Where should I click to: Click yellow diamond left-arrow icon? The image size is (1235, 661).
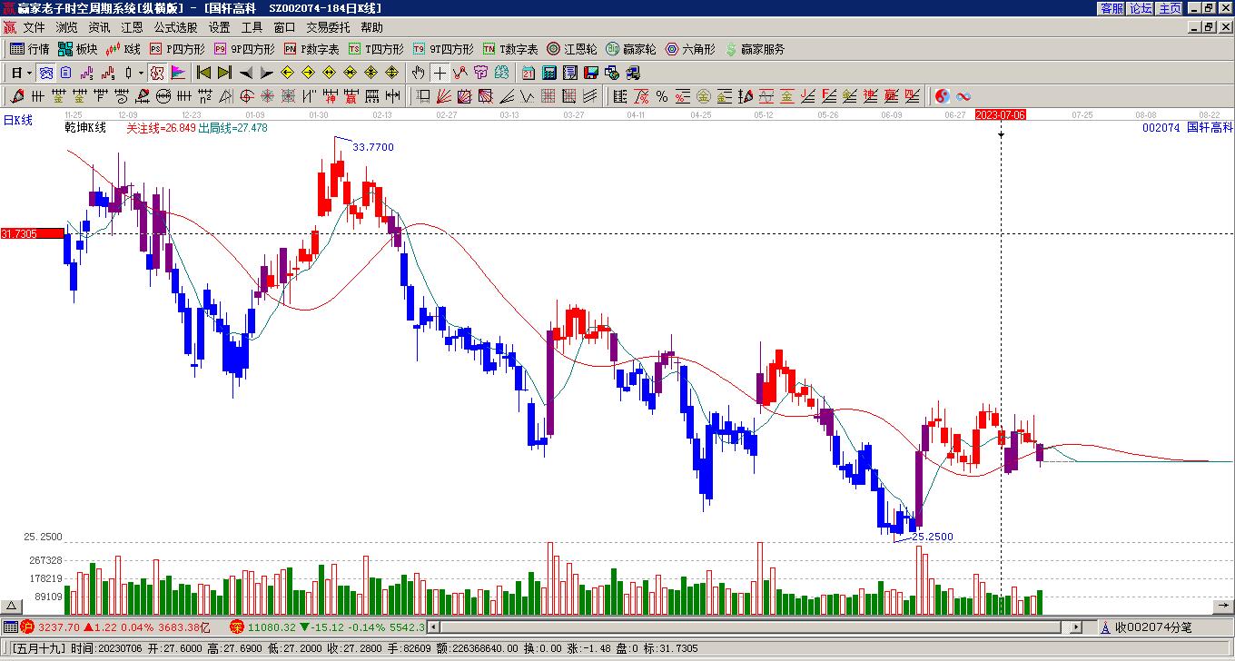(287, 73)
